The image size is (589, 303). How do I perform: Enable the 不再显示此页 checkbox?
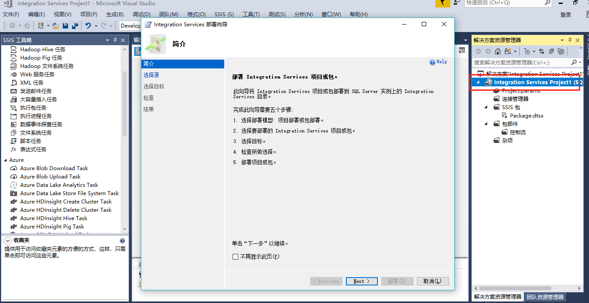click(x=235, y=257)
